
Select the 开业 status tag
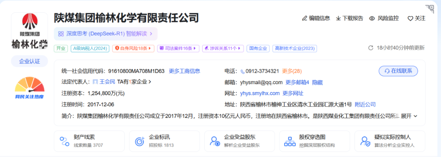point(61,48)
